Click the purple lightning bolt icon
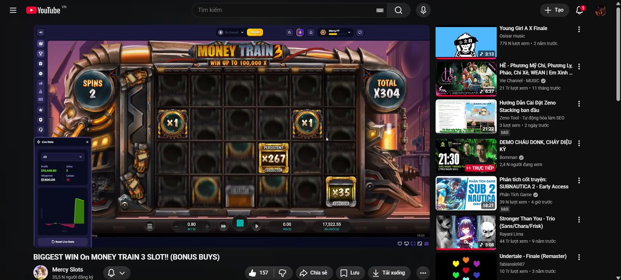 click(300, 32)
